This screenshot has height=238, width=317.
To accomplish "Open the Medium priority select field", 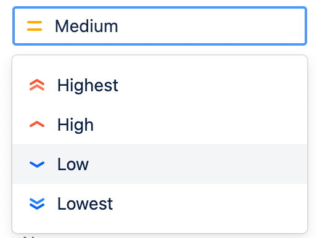I will [x=160, y=26].
